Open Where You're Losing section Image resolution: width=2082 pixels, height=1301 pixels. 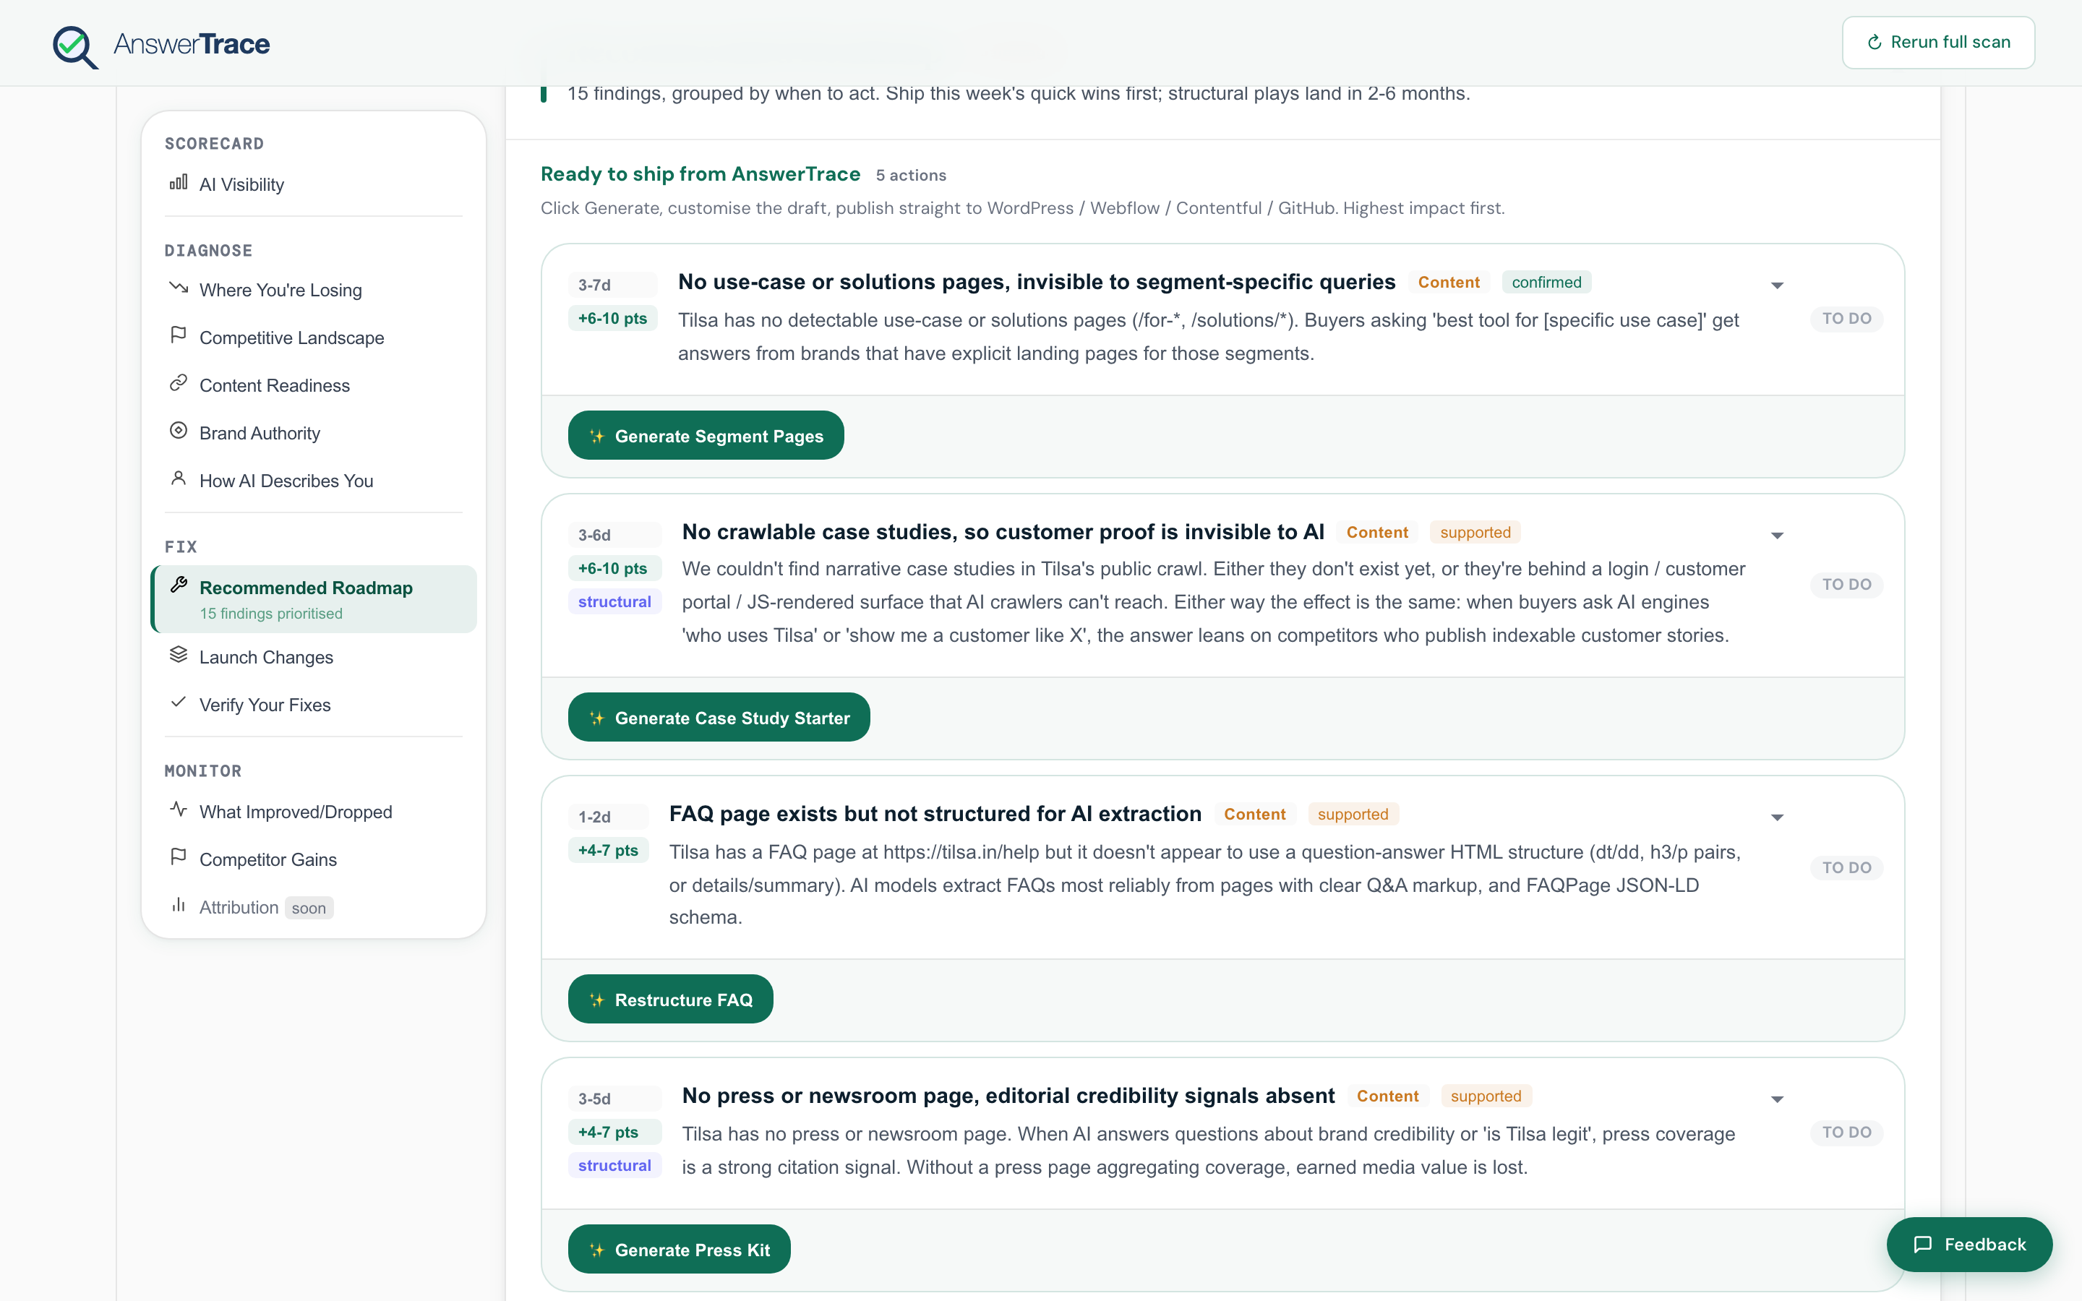click(x=313, y=290)
